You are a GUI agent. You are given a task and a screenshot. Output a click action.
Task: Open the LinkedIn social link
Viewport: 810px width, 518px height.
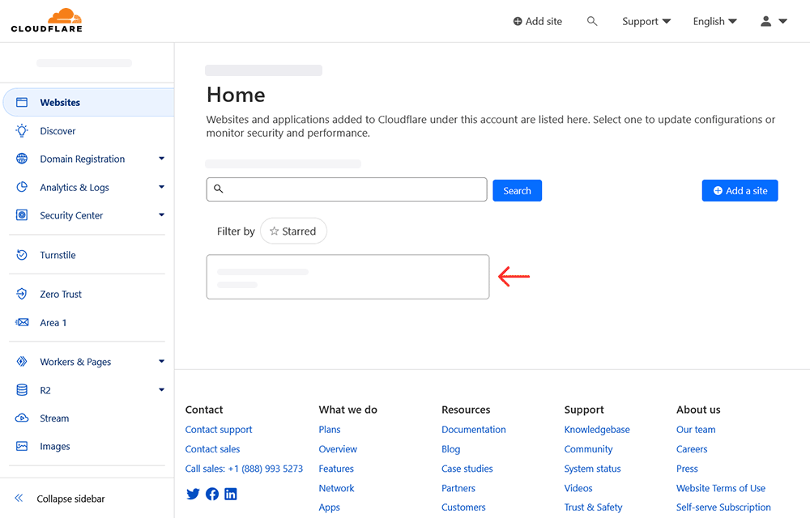pyautogui.click(x=230, y=494)
